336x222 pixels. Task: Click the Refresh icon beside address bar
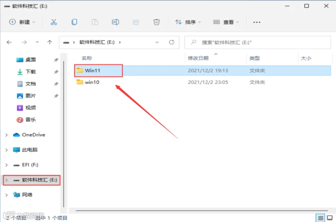(171, 42)
